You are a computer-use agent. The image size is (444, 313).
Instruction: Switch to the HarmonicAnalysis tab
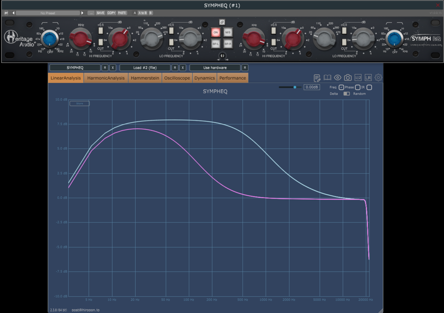tap(106, 78)
